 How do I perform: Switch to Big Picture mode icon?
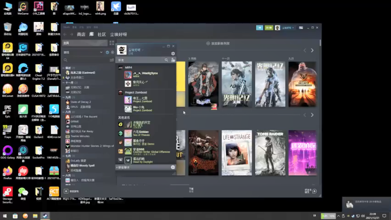(301, 28)
